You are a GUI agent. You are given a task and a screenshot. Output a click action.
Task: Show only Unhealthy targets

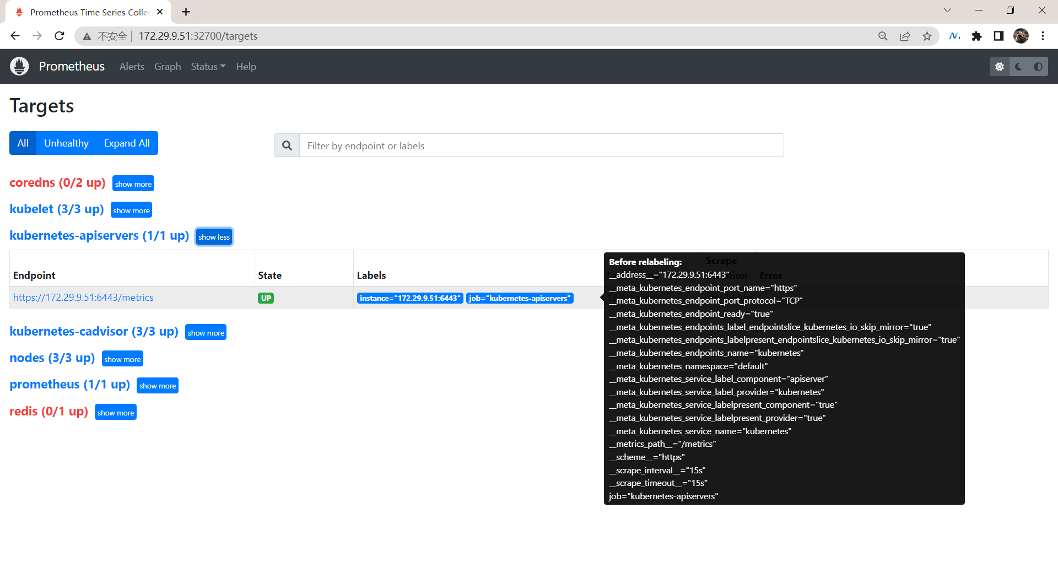[x=66, y=143]
